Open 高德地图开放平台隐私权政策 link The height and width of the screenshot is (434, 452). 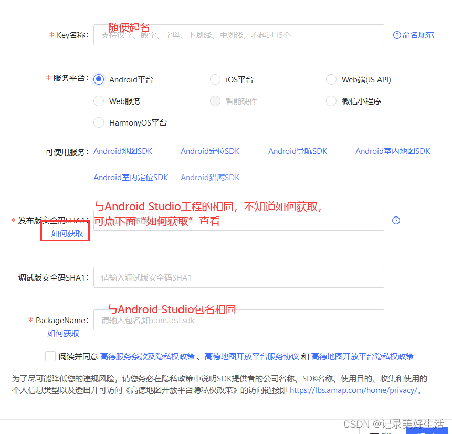tap(362, 357)
